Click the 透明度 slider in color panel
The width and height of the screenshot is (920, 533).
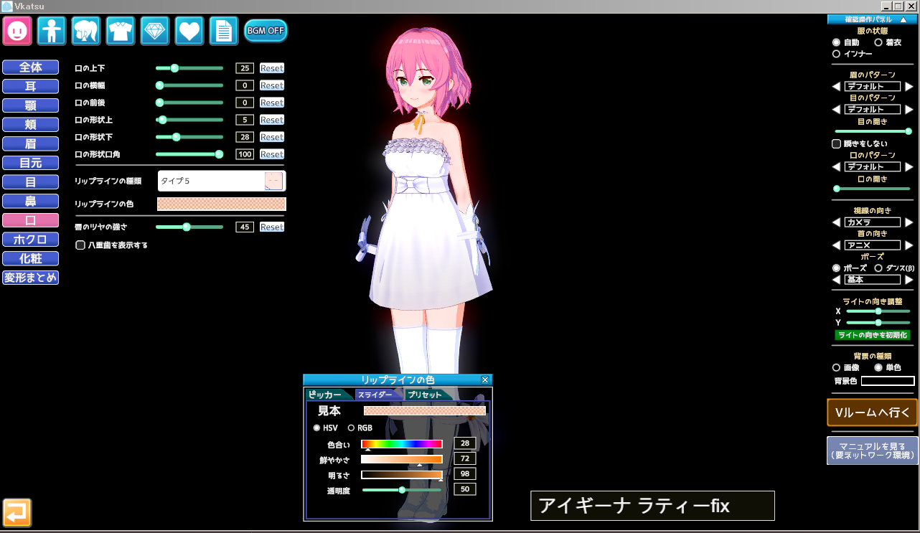pos(402,490)
